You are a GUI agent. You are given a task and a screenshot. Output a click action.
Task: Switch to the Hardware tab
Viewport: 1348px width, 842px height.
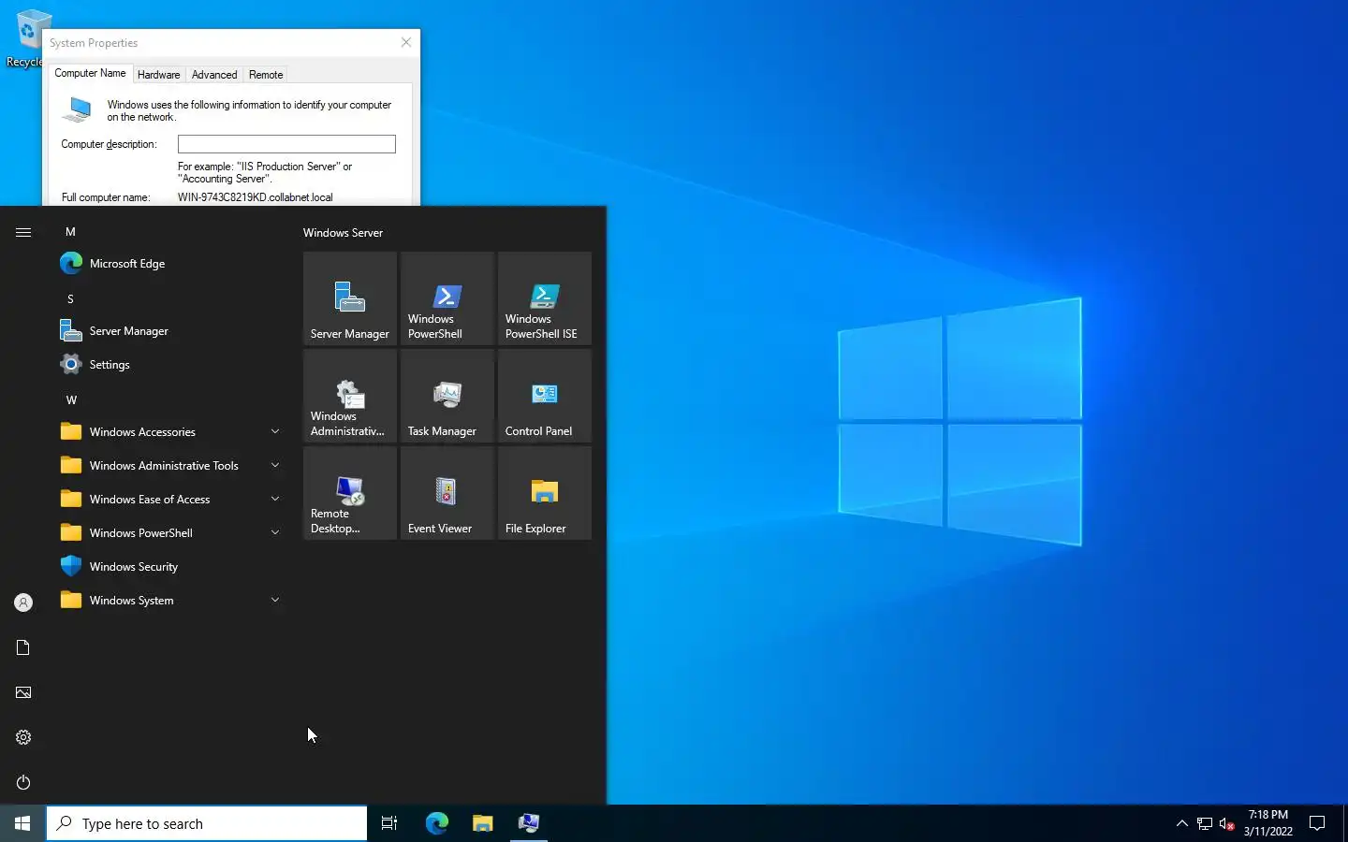pos(158,75)
